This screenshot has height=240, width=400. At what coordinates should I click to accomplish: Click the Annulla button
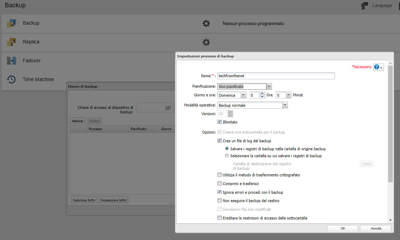click(x=376, y=229)
